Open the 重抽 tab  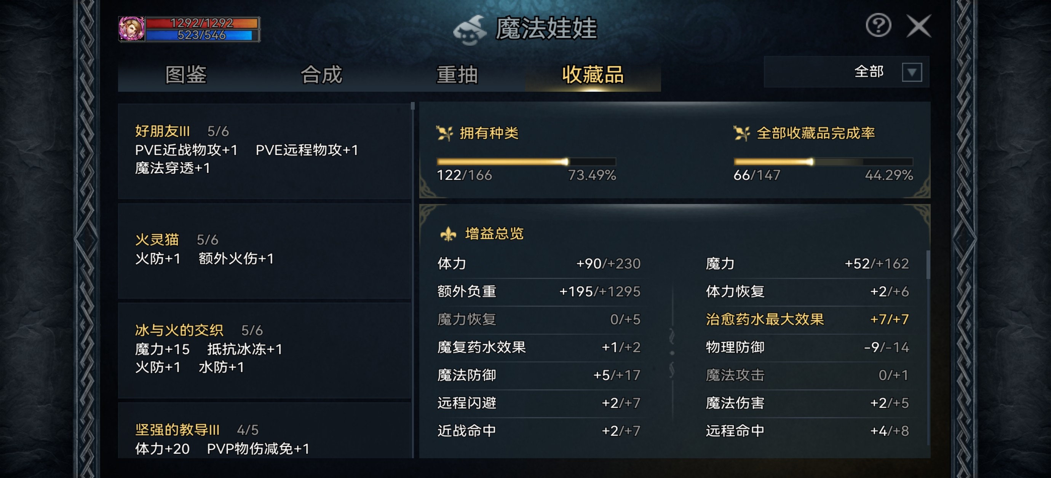(x=457, y=75)
